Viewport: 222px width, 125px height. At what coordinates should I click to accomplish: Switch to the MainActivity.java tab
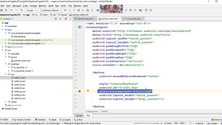point(85,19)
